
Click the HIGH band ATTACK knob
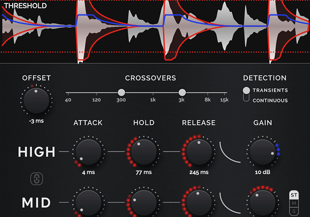click(89, 152)
